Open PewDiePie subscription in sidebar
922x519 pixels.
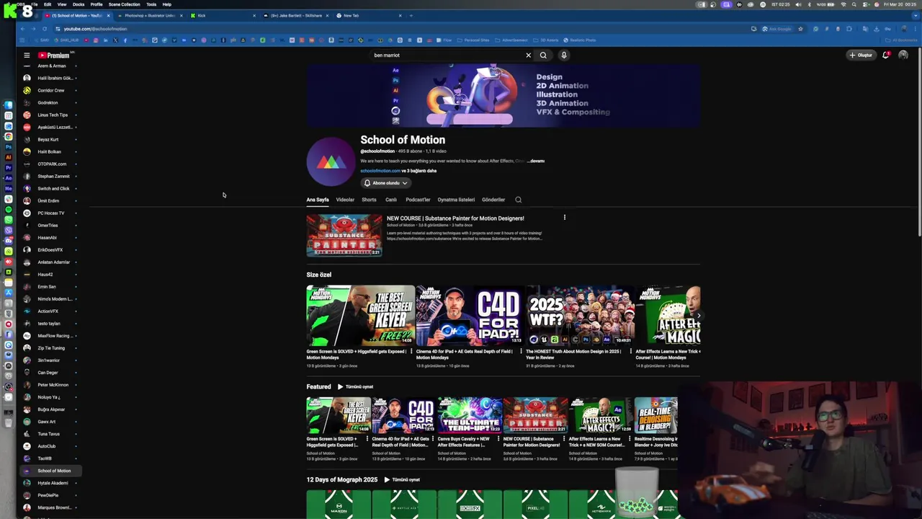click(49, 495)
